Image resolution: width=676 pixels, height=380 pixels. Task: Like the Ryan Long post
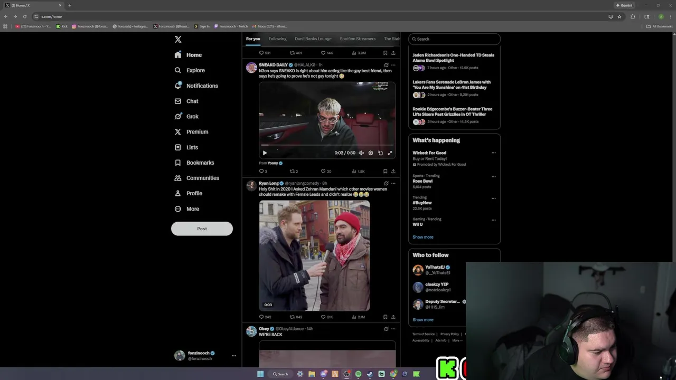[327, 317]
